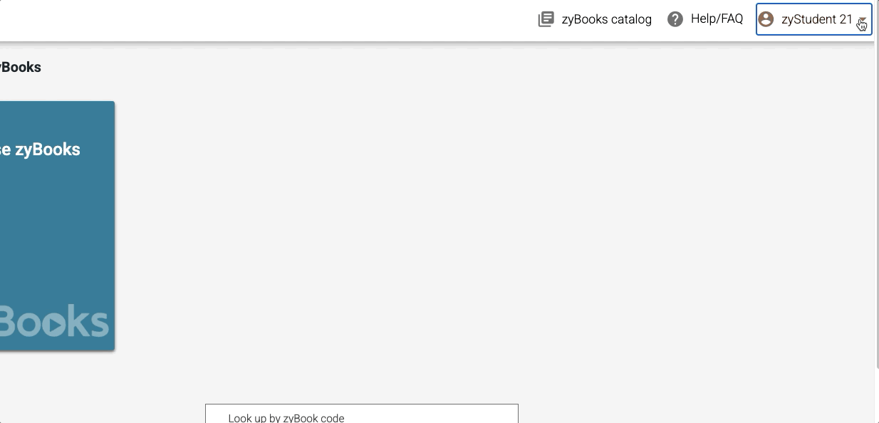The height and width of the screenshot is (423, 879).
Task: Click the vertical scrollbar on right edge
Action: 876,214
